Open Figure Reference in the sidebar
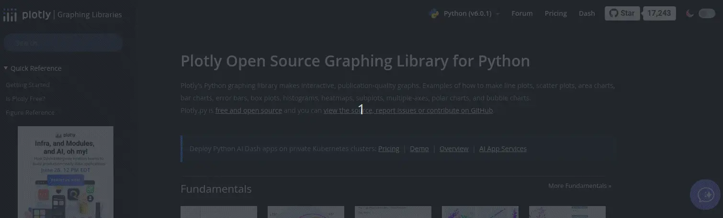This screenshot has width=723, height=218. [x=30, y=112]
